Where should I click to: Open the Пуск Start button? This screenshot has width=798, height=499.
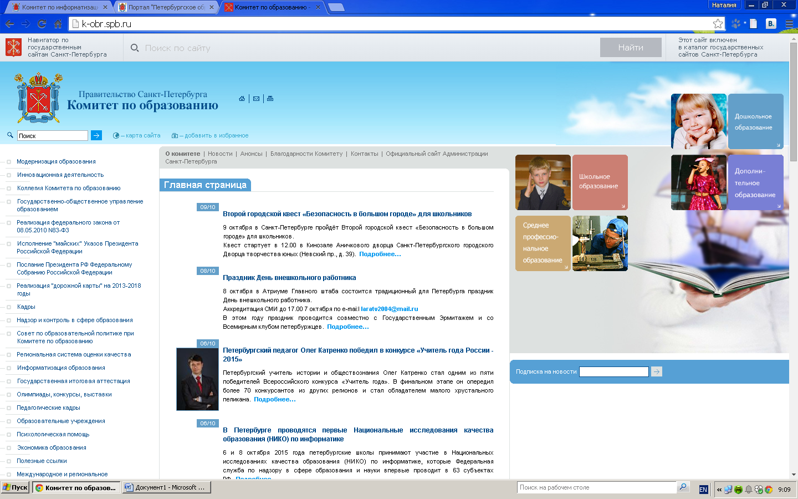[x=15, y=487]
